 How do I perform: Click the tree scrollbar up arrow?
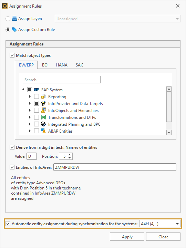pyautogui.click(x=169, y=89)
